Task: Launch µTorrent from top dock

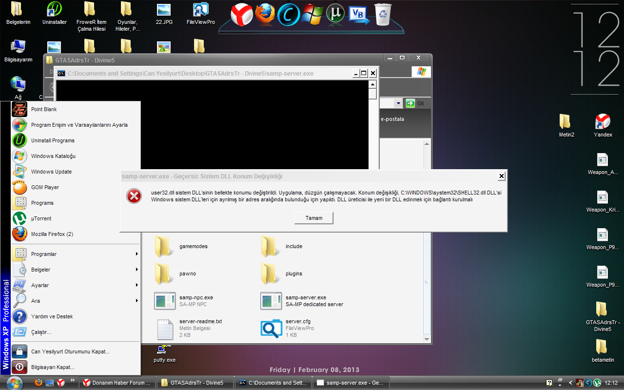Action: tap(335, 14)
